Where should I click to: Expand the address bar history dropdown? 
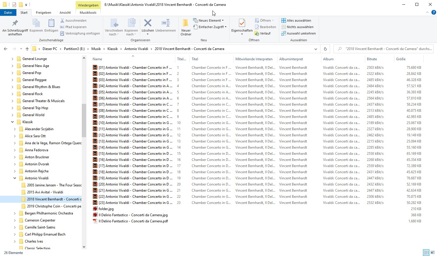[x=315, y=49]
